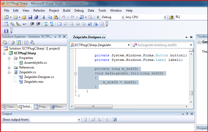This screenshot has width=208, height=132.
Task: Open the Show output from dropdown
Action: click(79, 120)
